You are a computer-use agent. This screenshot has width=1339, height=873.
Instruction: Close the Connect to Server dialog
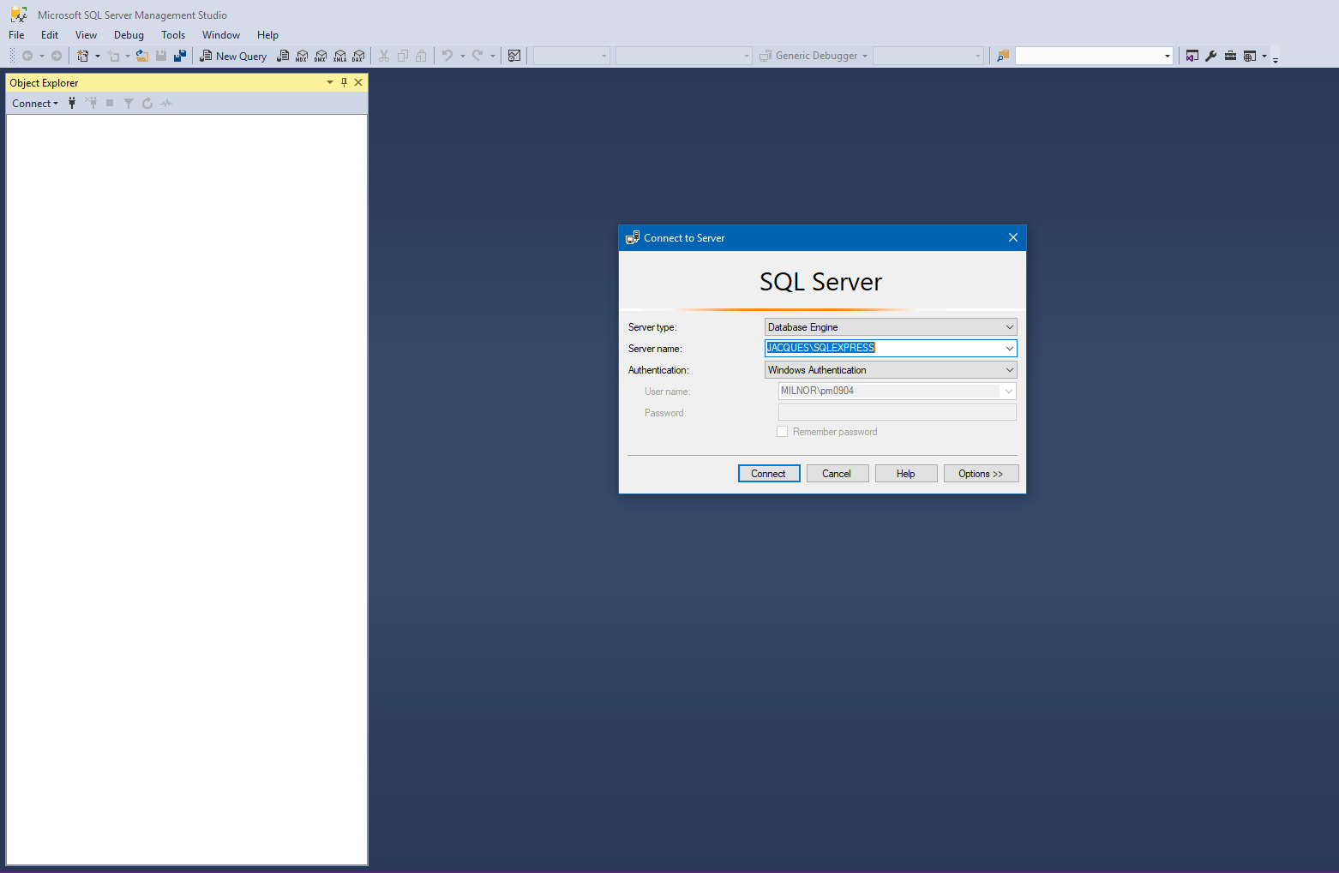[1013, 237]
